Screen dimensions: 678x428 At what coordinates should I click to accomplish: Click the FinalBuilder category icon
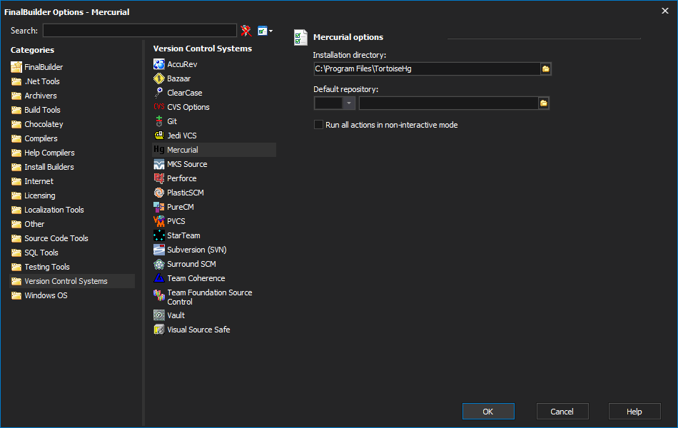tap(16, 67)
